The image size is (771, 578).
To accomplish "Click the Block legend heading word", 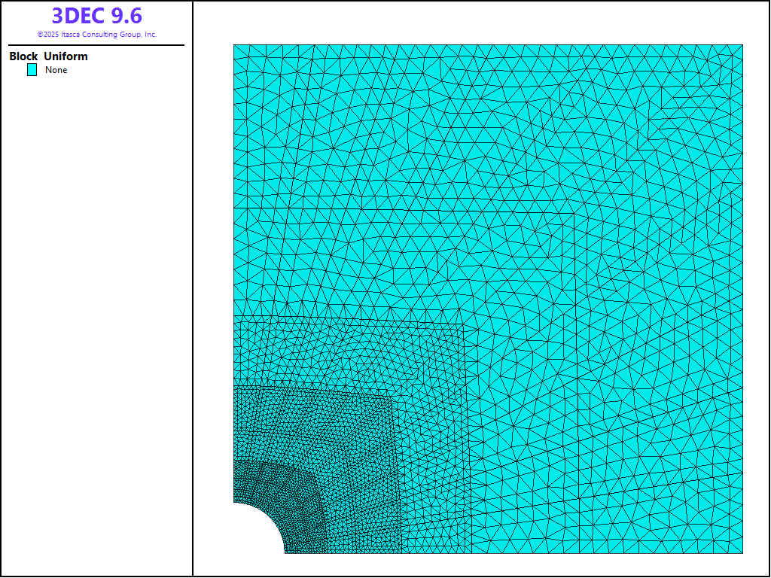I will tap(23, 56).
